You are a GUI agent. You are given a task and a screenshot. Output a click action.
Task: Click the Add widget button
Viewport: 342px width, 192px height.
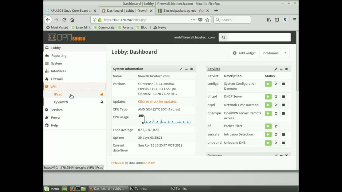point(244,53)
